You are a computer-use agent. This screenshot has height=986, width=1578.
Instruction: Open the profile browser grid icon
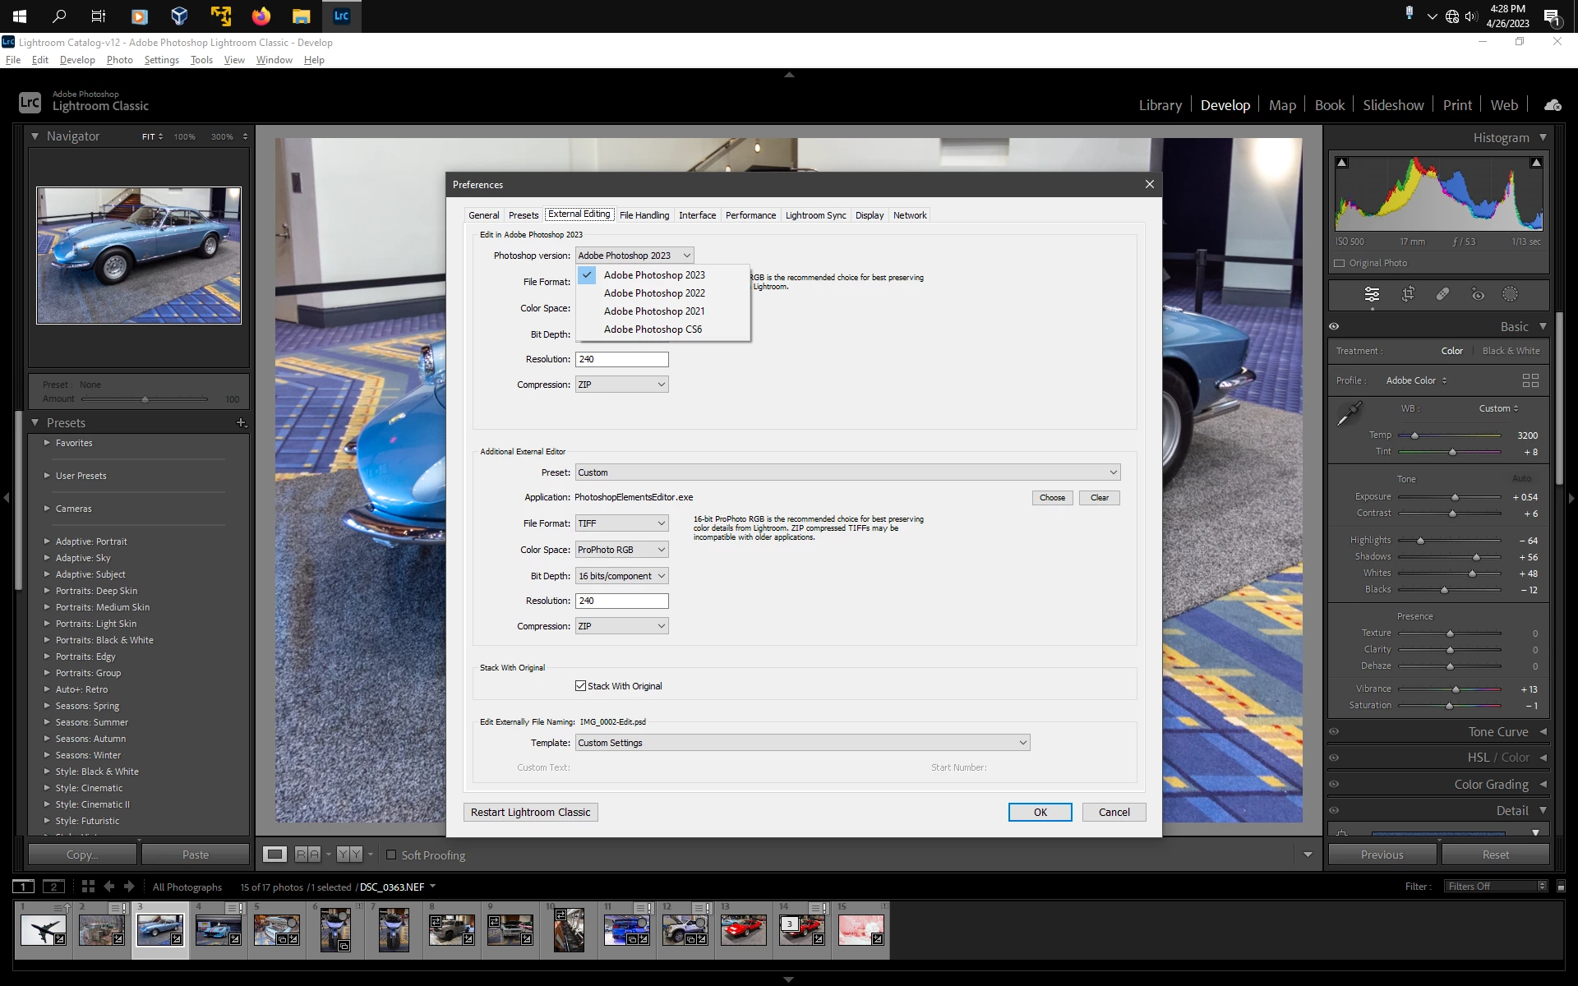pos(1530,380)
